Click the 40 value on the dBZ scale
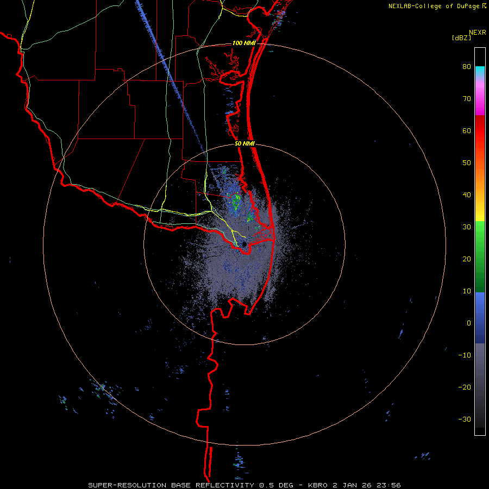Screen dimensions: 489x489 [x=467, y=195]
